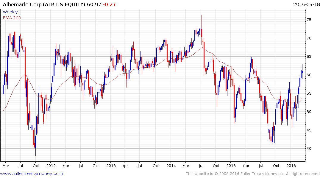Click the 2013 year axis label
Image resolution: width=320 pixels, height=178 pixels.
tap(111, 166)
